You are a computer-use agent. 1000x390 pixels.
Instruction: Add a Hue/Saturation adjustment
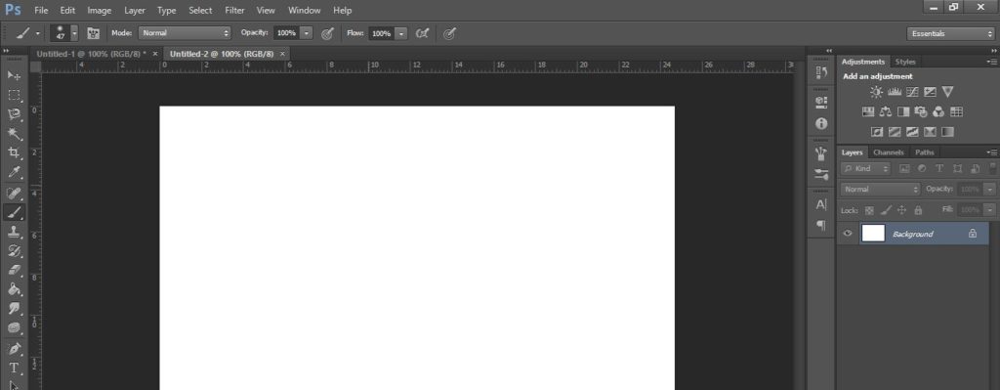(868, 111)
